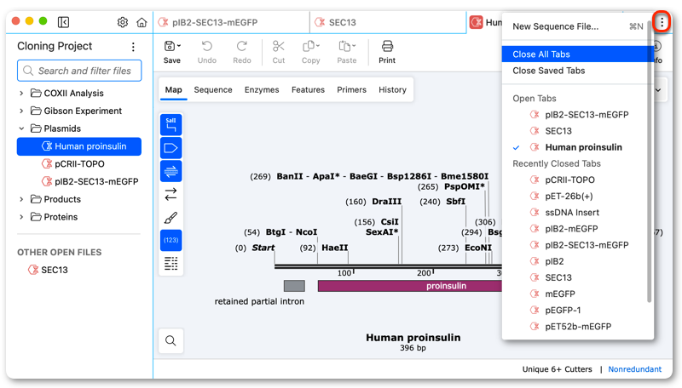Open the Save dropdown arrow
Image resolution: width=682 pixels, height=388 pixels.
coord(179,46)
